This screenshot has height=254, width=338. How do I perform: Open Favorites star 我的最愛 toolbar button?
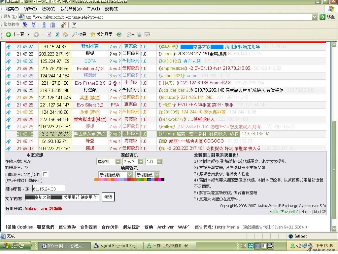[x=101, y=34]
